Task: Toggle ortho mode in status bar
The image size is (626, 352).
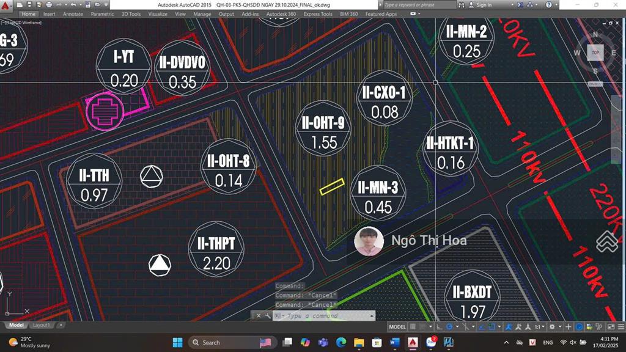Action: (x=440, y=327)
